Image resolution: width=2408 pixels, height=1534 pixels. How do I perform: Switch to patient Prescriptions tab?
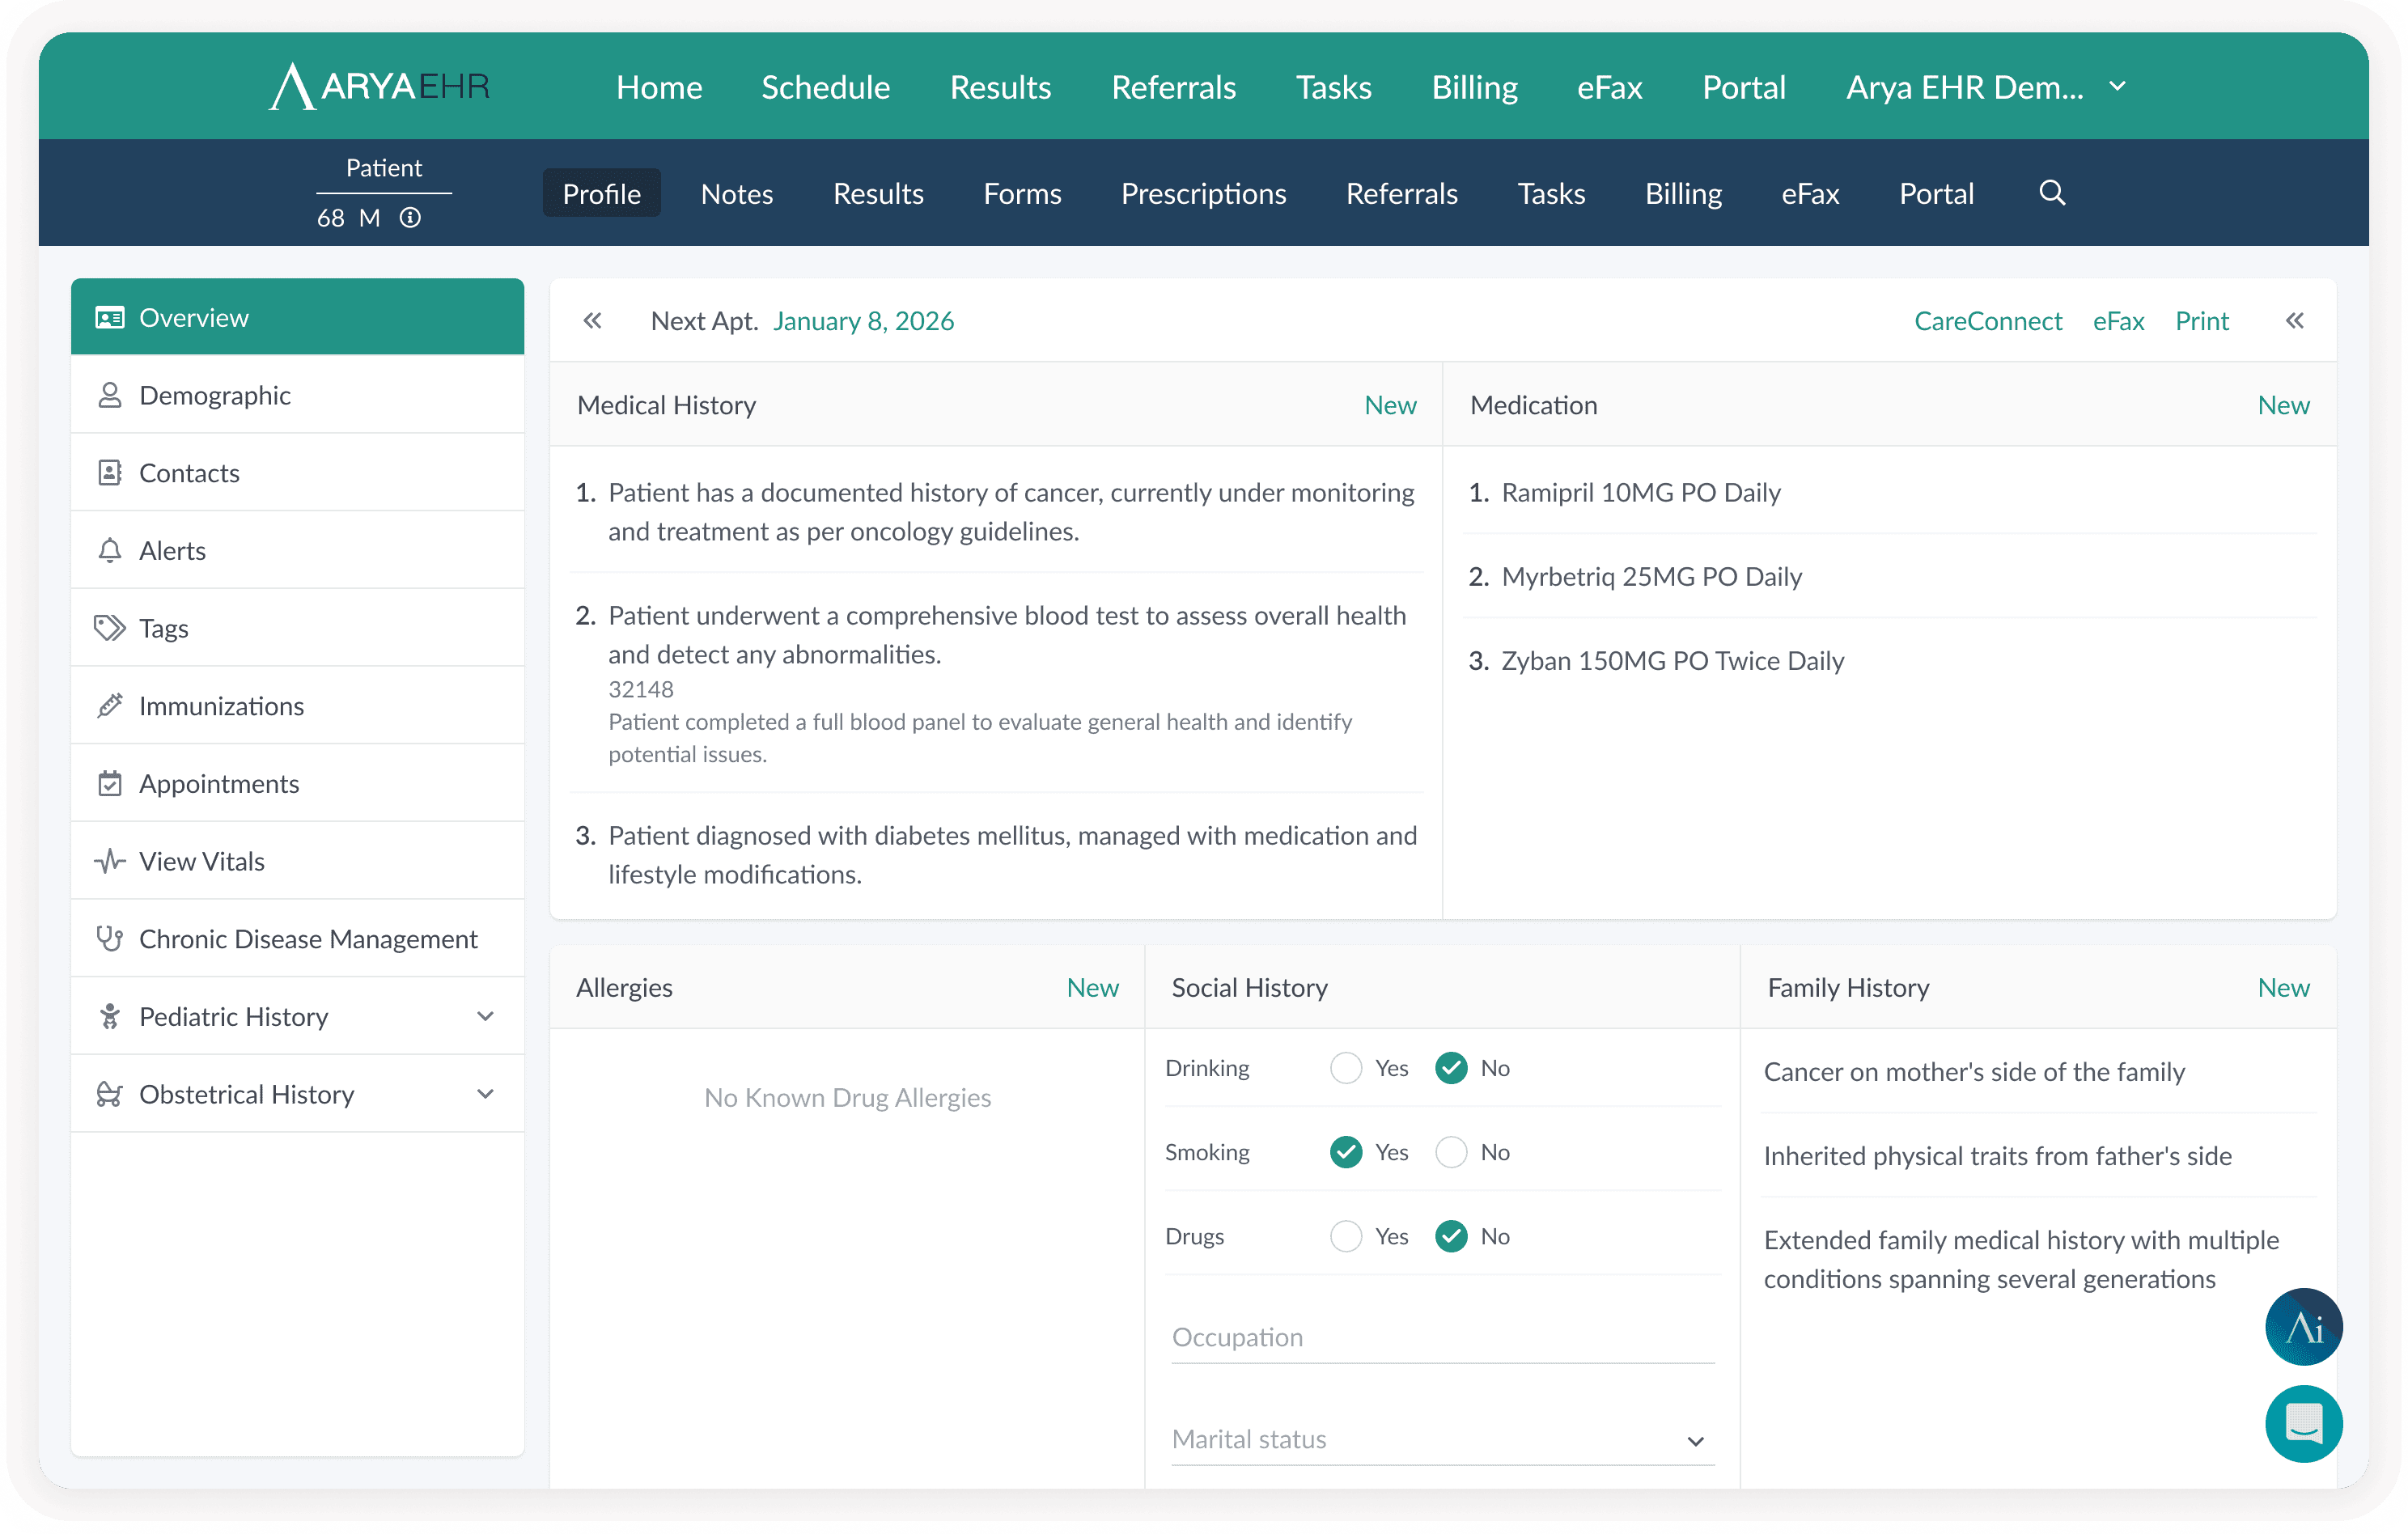(x=1203, y=193)
